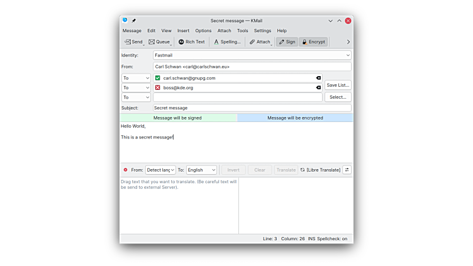The width and height of the screenshot is (473, 266).
Task: Open the Detect language source dropdown
Action: point(160,170)
